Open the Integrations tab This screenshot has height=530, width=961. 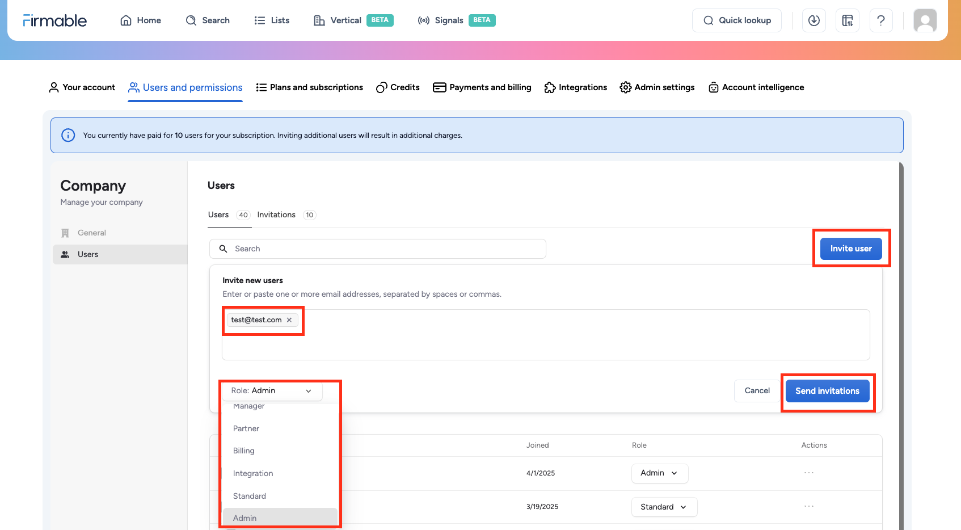(x=576, y=87)
